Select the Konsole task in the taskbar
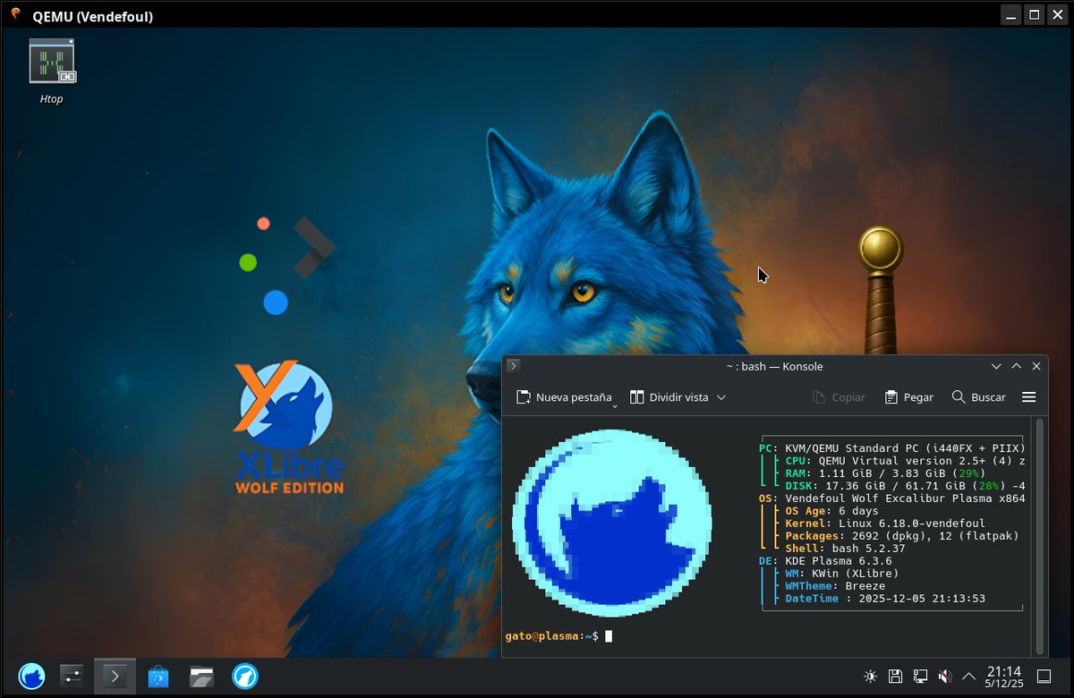Viewport: 1074px width, 698px height. point(115,676)
